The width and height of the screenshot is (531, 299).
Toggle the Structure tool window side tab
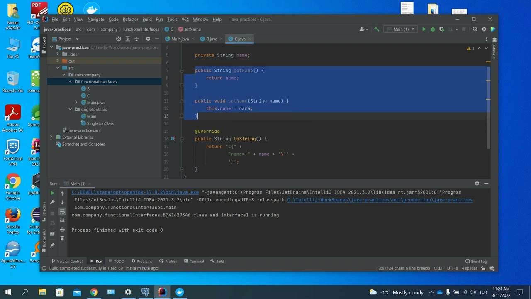[x=44, y=212]
